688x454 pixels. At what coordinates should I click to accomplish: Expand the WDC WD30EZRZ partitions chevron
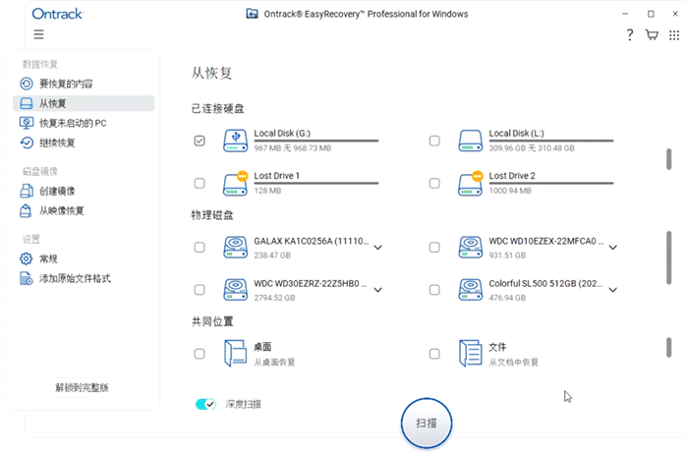tap(377, 290)
